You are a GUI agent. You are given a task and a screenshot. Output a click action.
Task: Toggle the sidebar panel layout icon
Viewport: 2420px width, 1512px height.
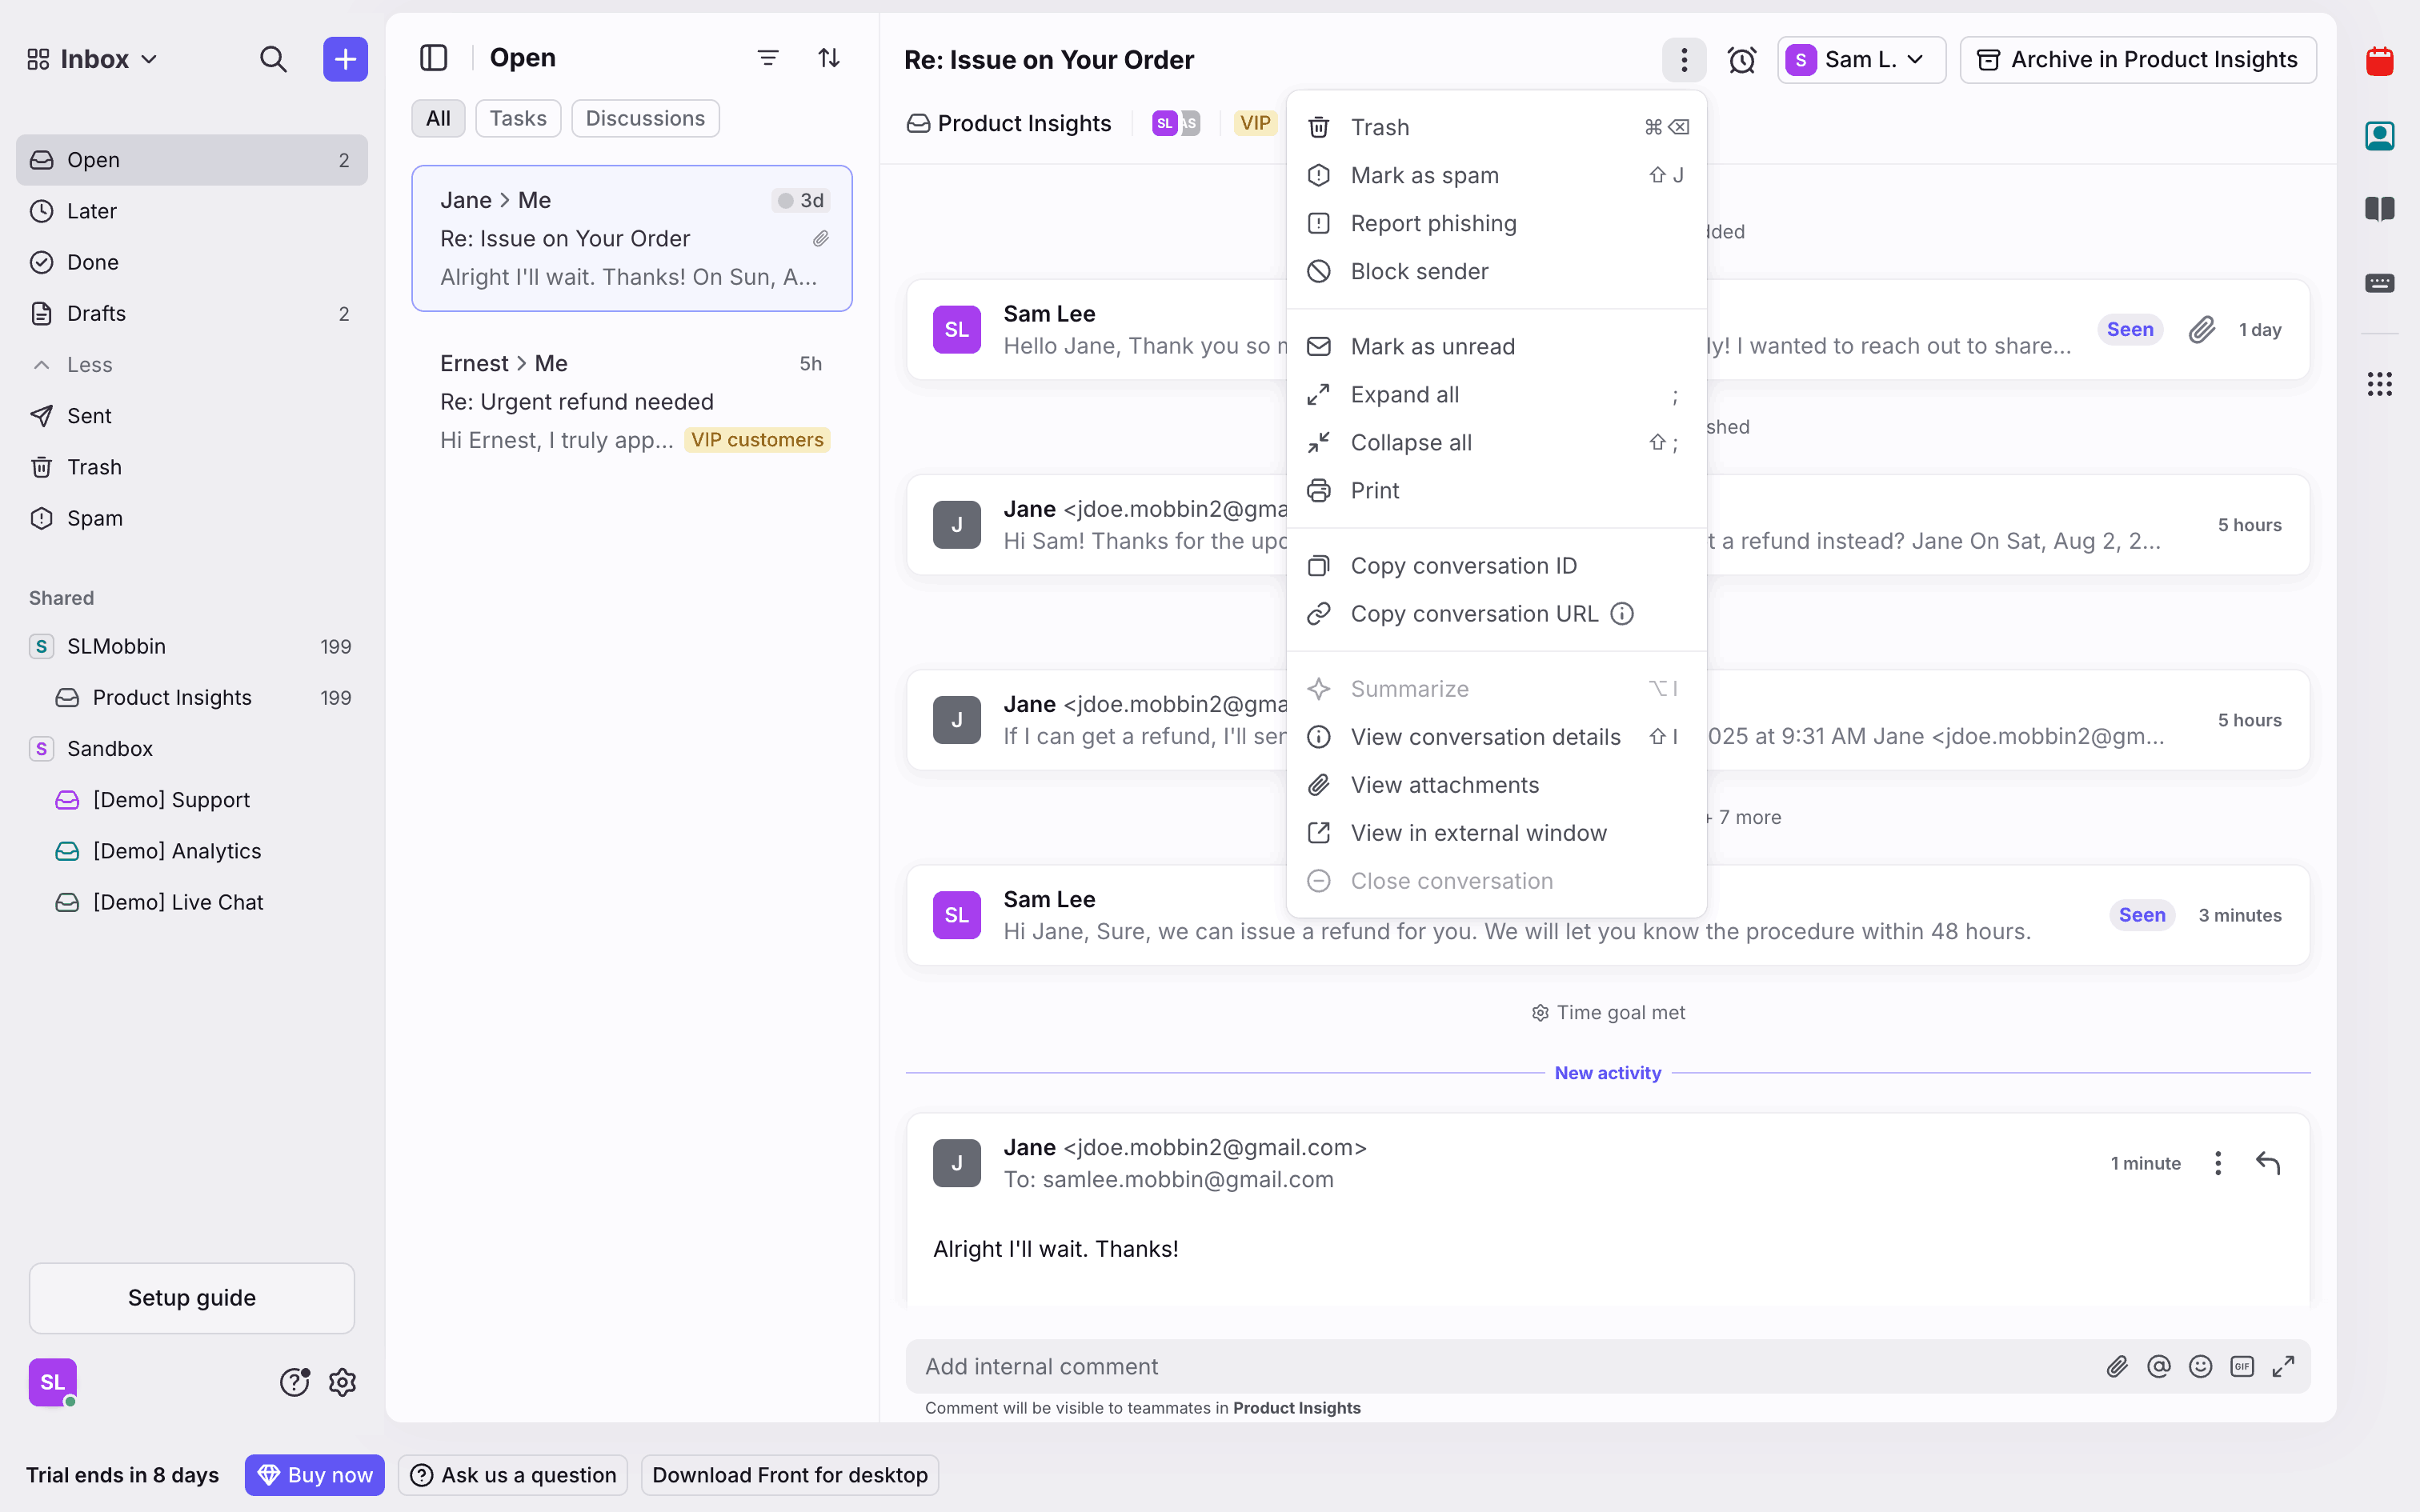433,58
